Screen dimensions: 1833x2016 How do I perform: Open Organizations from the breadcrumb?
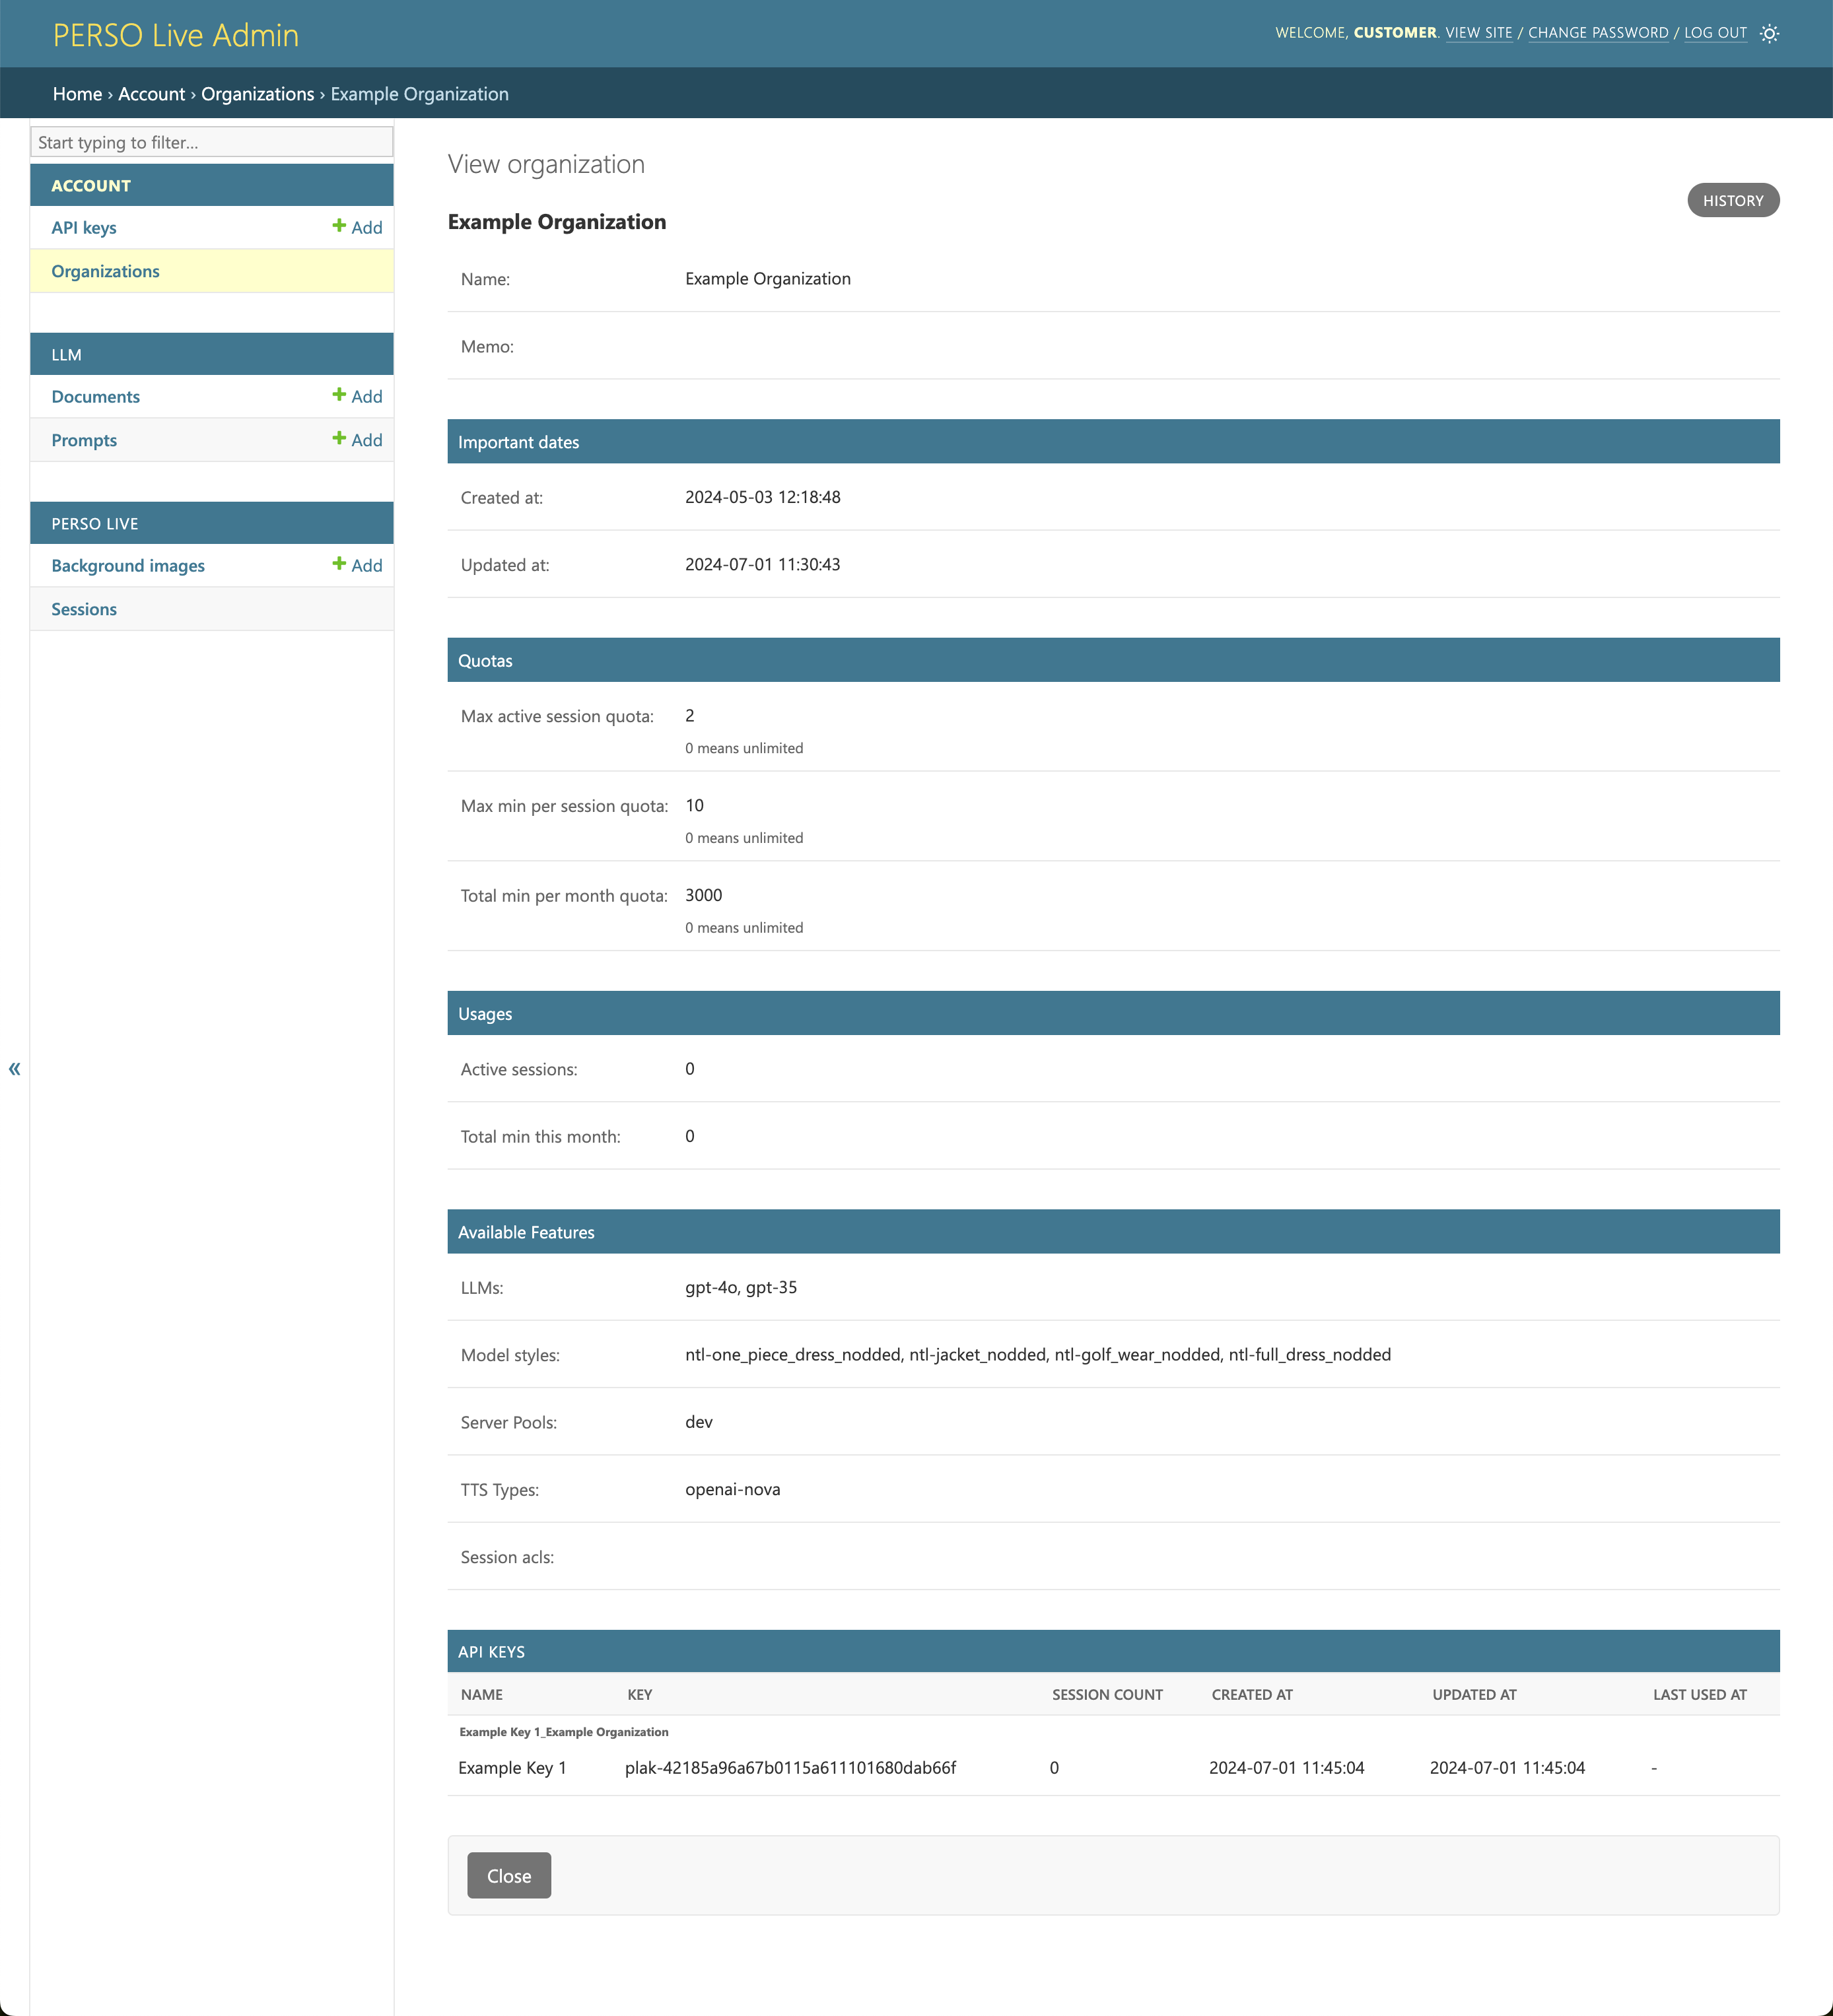point(257,93)
